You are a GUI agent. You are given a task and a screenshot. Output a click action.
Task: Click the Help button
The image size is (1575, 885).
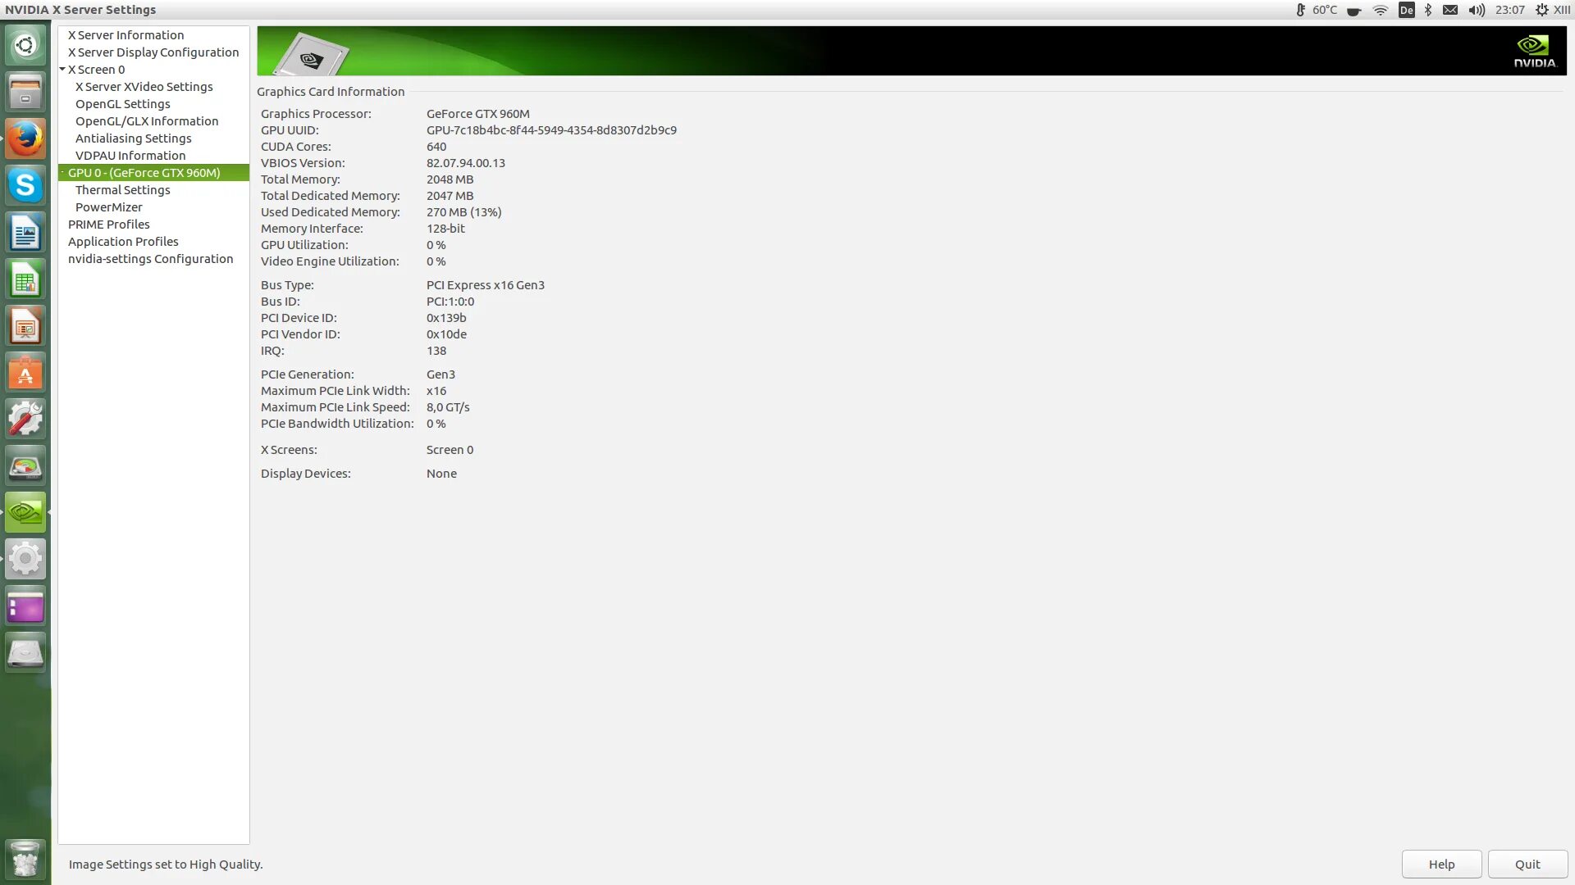click(1441, 865)
